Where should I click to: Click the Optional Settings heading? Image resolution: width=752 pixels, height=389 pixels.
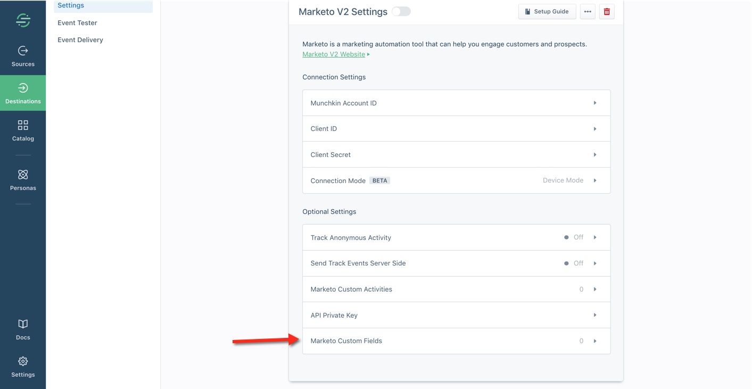click(x=329, y=212)
